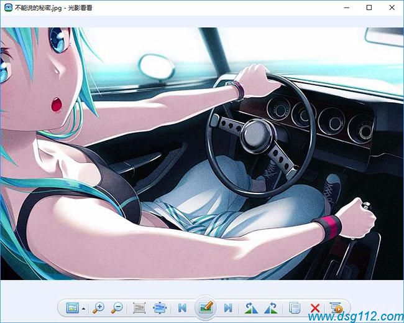Image resolution: width=404 pixels, height=323 pixels.
Task: Expand the small arrow beside the browse icon
Action: tap(83, 308)
